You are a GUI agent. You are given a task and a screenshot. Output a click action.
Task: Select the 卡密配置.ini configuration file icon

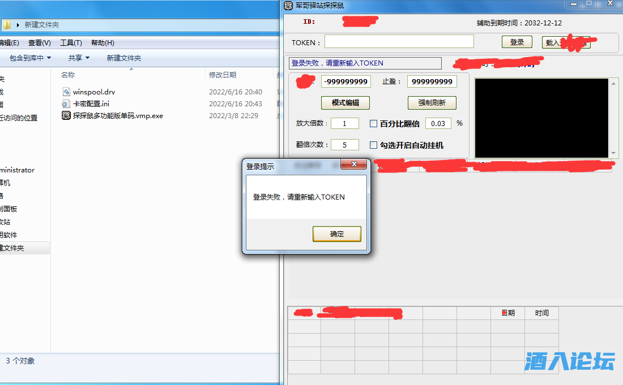point(66,103)
